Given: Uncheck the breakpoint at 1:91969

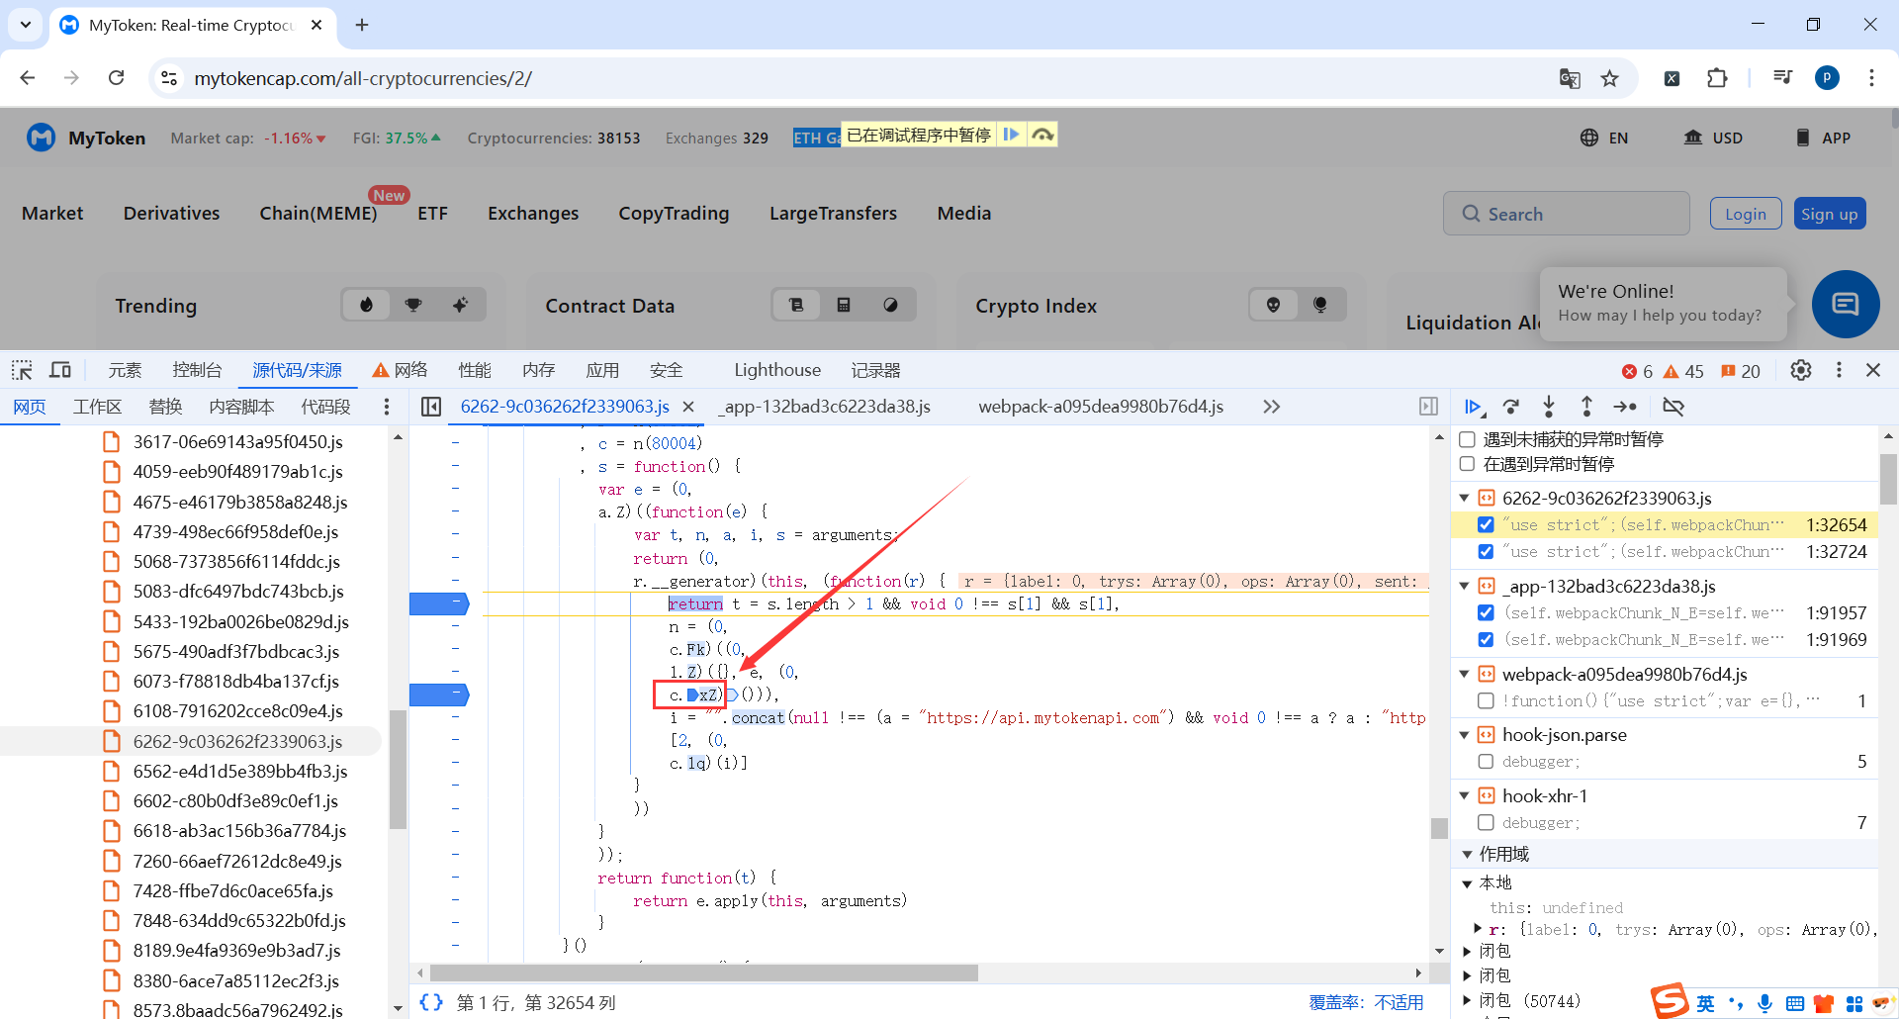Looking at the screenshot, I should click(1486, 640).
